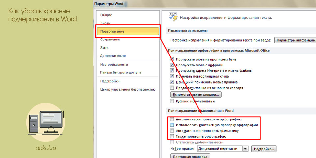
Task: Open Вспомогательные словари button
Action: (x=196, y=94)
